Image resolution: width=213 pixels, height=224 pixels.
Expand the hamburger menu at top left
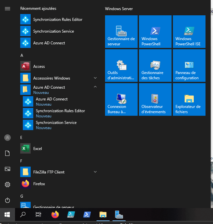[x=8, y=9]
